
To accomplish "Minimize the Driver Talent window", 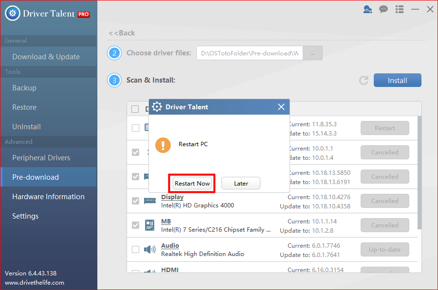I will [x=415, y=10].
